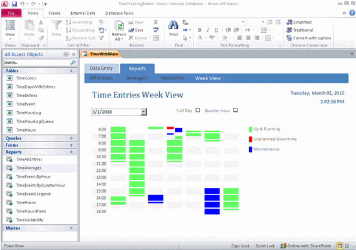The width and height of the screenshot is (356, 250).
Task: Collapse the Tables group
Action: coord(71,71)
